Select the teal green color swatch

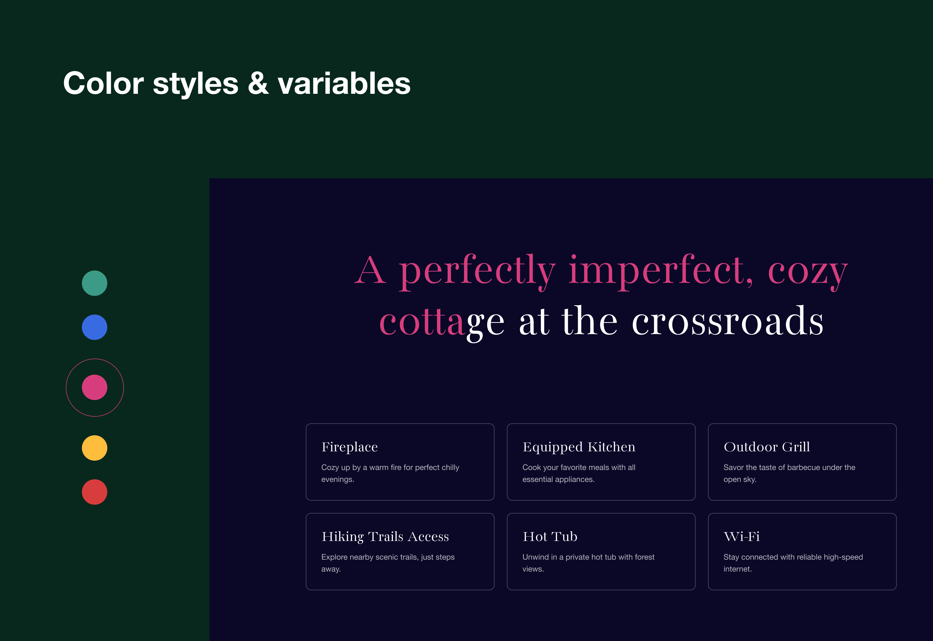coord(94,283)
